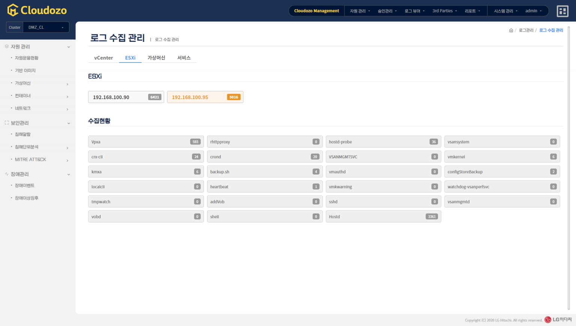Click the home breadcrumb icon

(511, 30)
